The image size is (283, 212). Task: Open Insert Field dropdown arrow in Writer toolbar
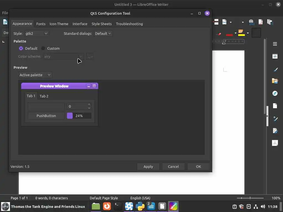tap(230, 22)
